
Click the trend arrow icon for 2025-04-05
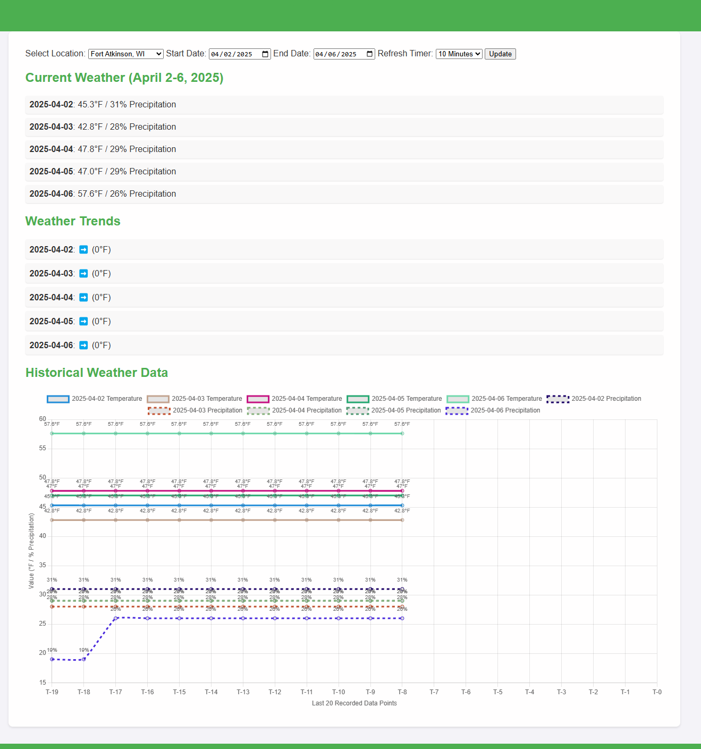tap(83, 322)
